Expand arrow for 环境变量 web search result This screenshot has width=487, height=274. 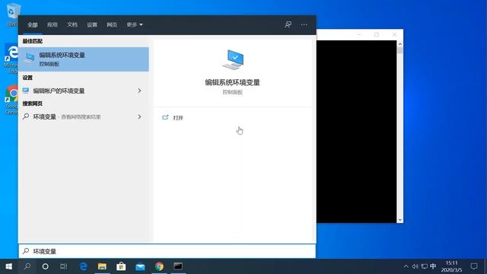pos(139,116)
